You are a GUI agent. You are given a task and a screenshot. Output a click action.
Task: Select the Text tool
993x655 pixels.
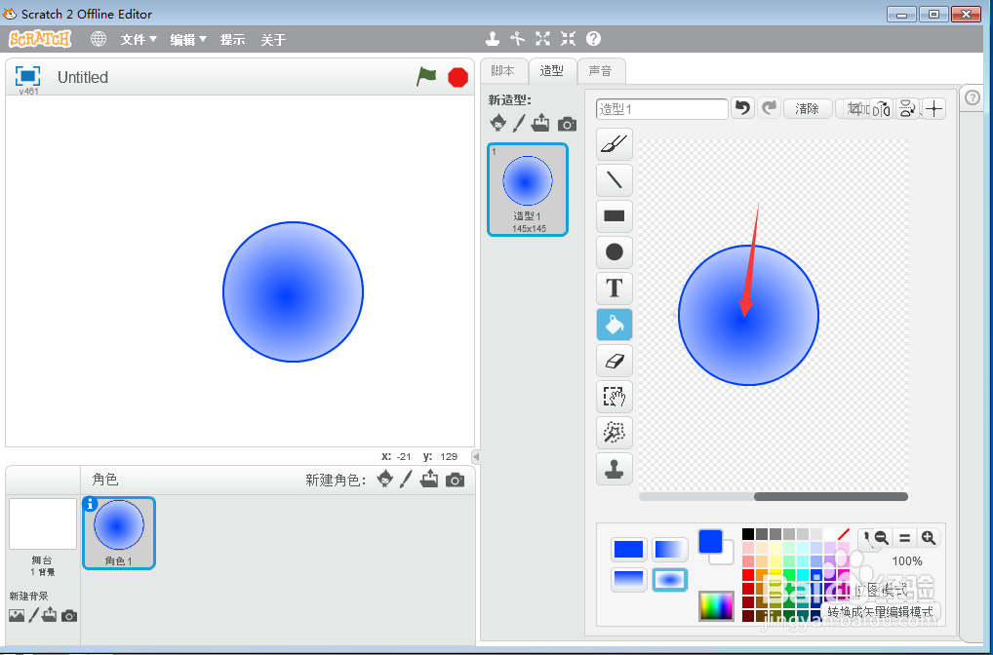point(615,289)
